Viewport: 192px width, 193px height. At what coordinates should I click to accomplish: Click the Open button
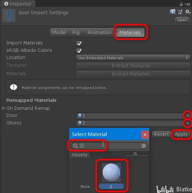182,20
